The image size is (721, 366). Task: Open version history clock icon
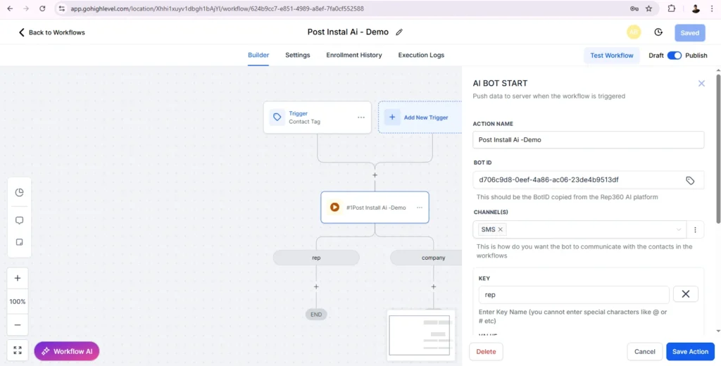658,32
